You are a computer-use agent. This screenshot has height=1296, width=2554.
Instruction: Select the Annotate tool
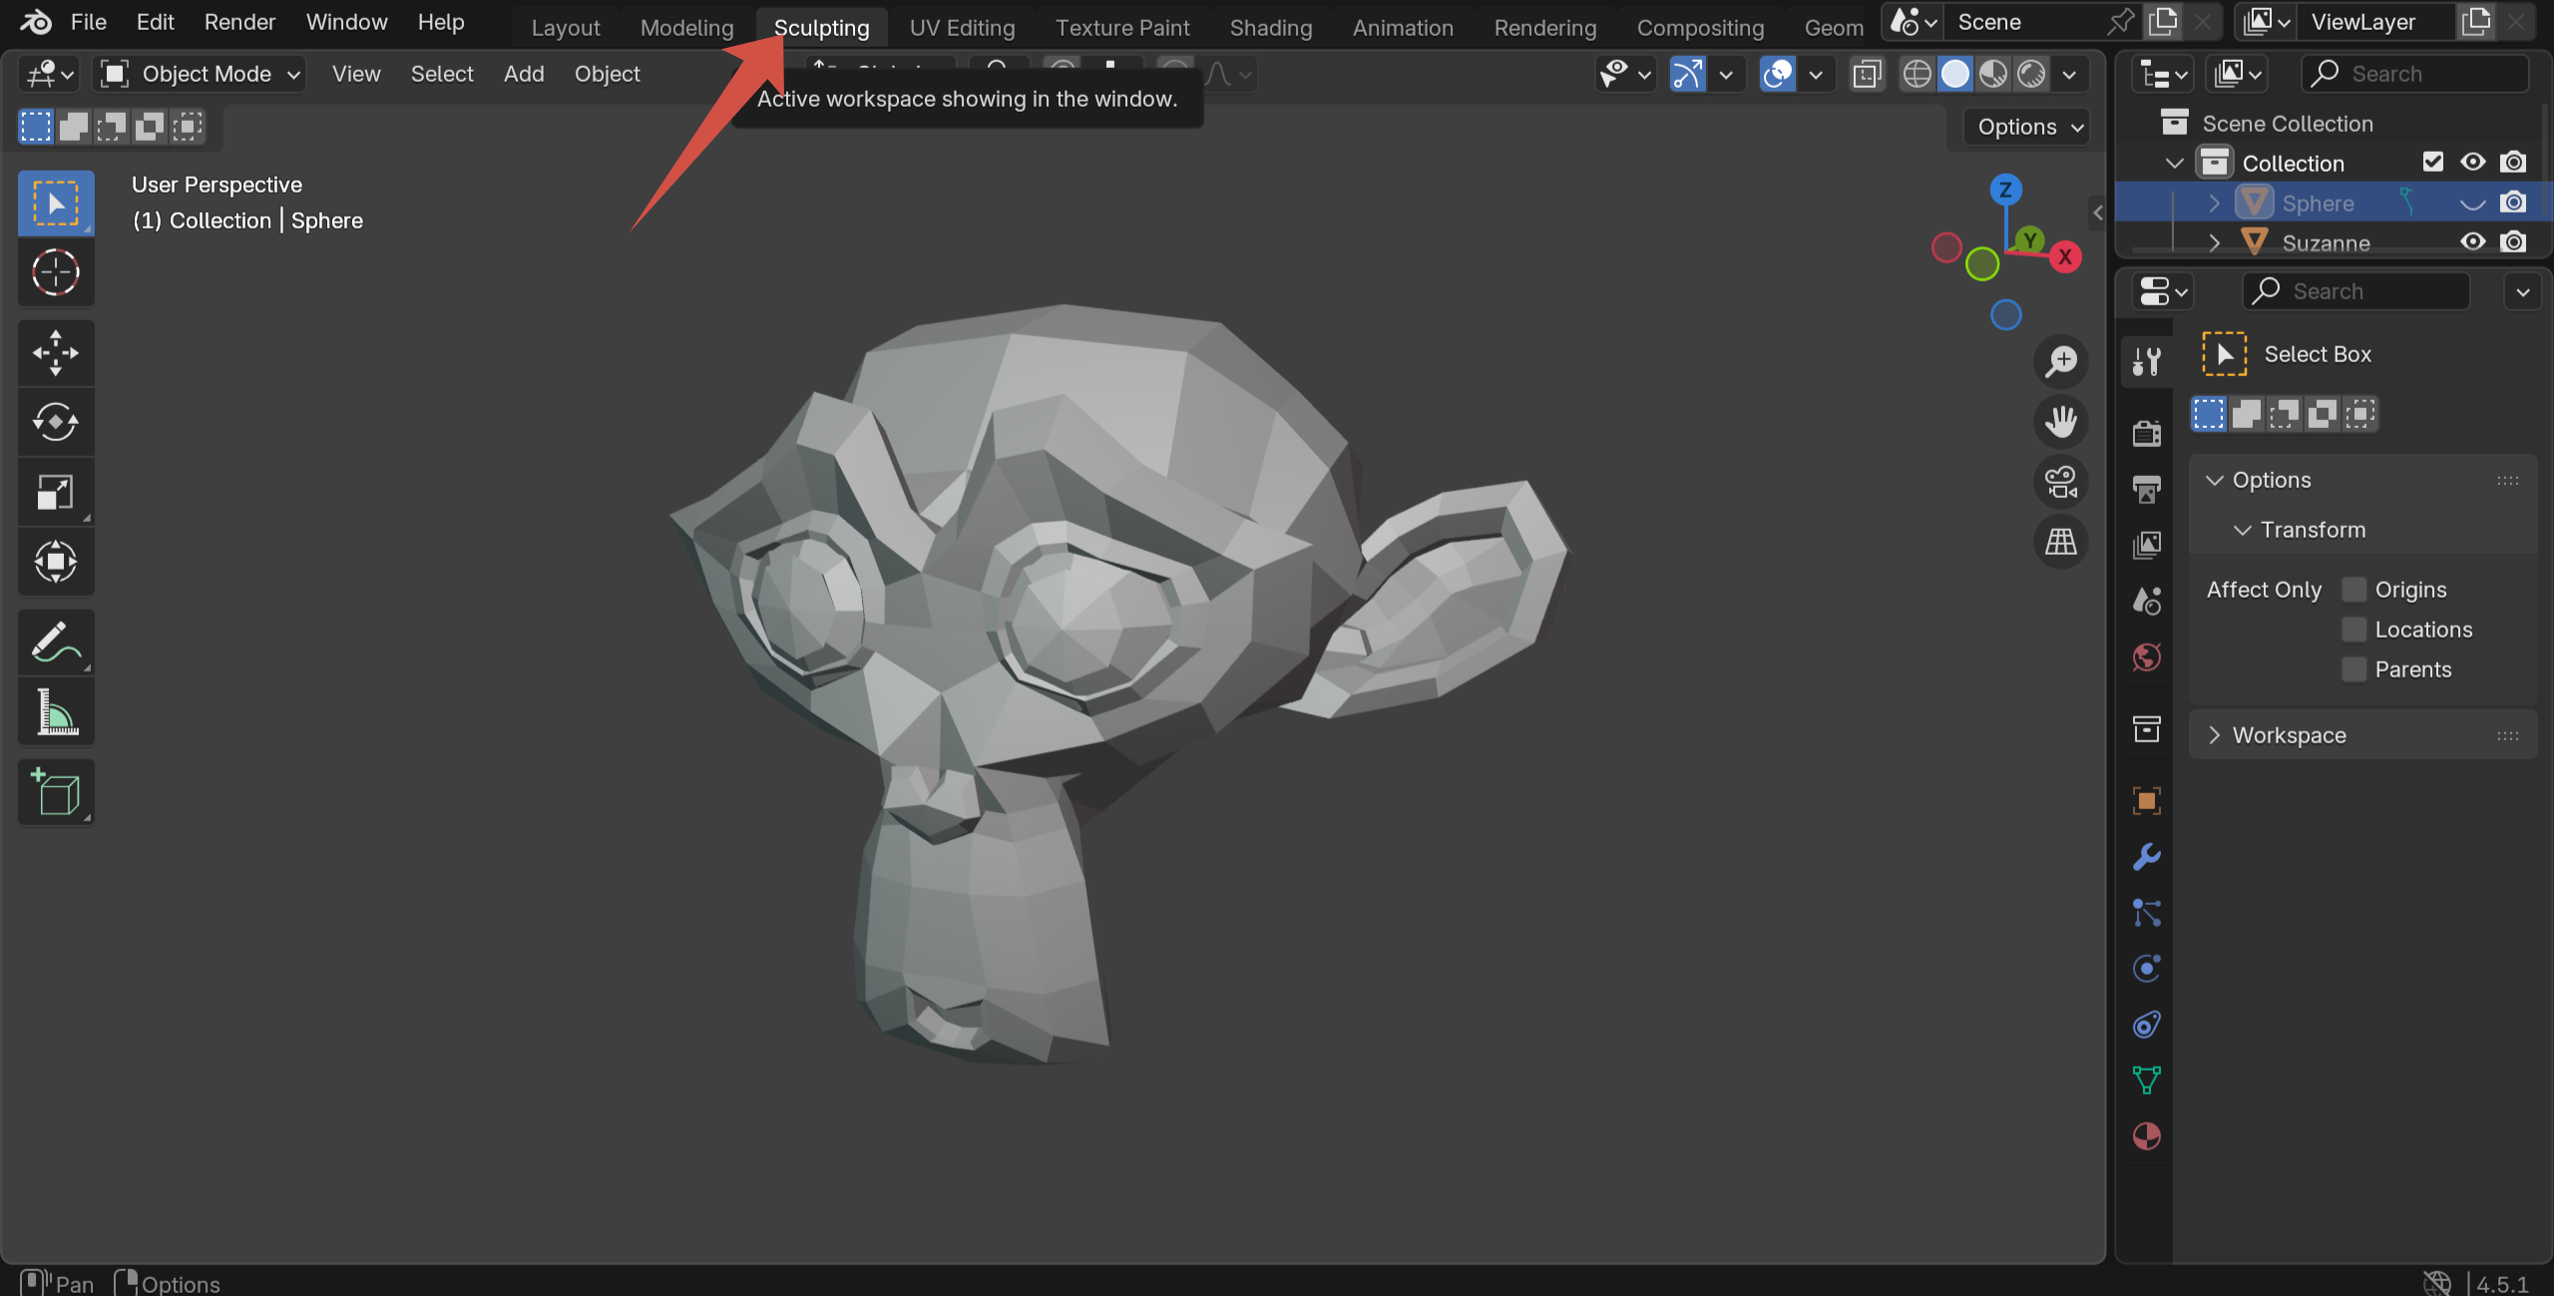click(x=56, y=643)
